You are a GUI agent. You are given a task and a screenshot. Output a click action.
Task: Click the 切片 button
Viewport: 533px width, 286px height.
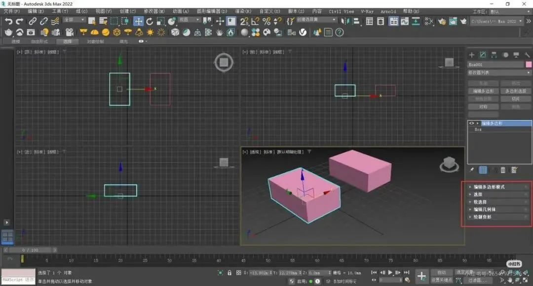[516, 99]
